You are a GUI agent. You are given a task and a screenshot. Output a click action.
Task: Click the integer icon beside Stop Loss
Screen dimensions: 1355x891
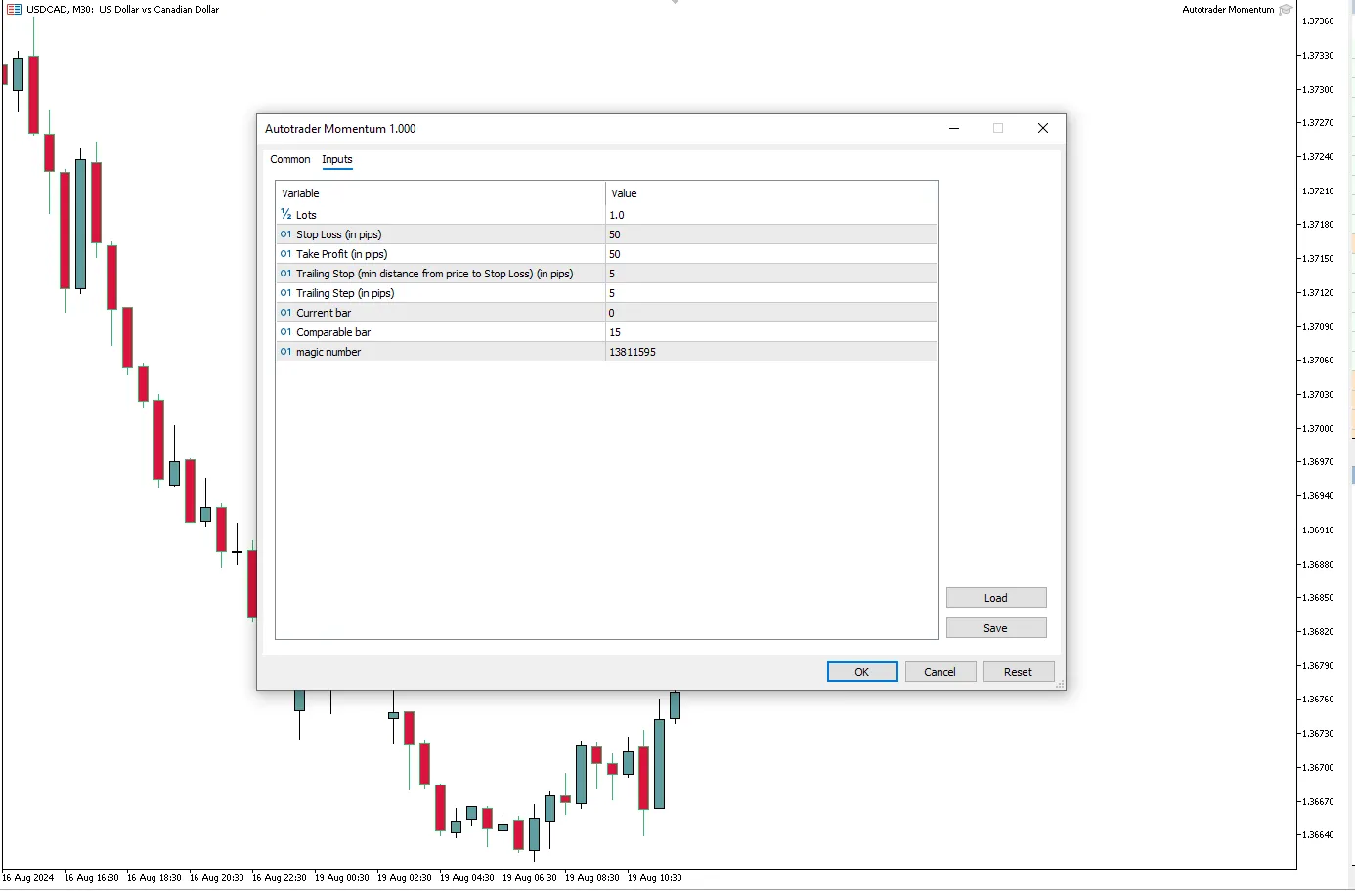(x=285, y=234)
